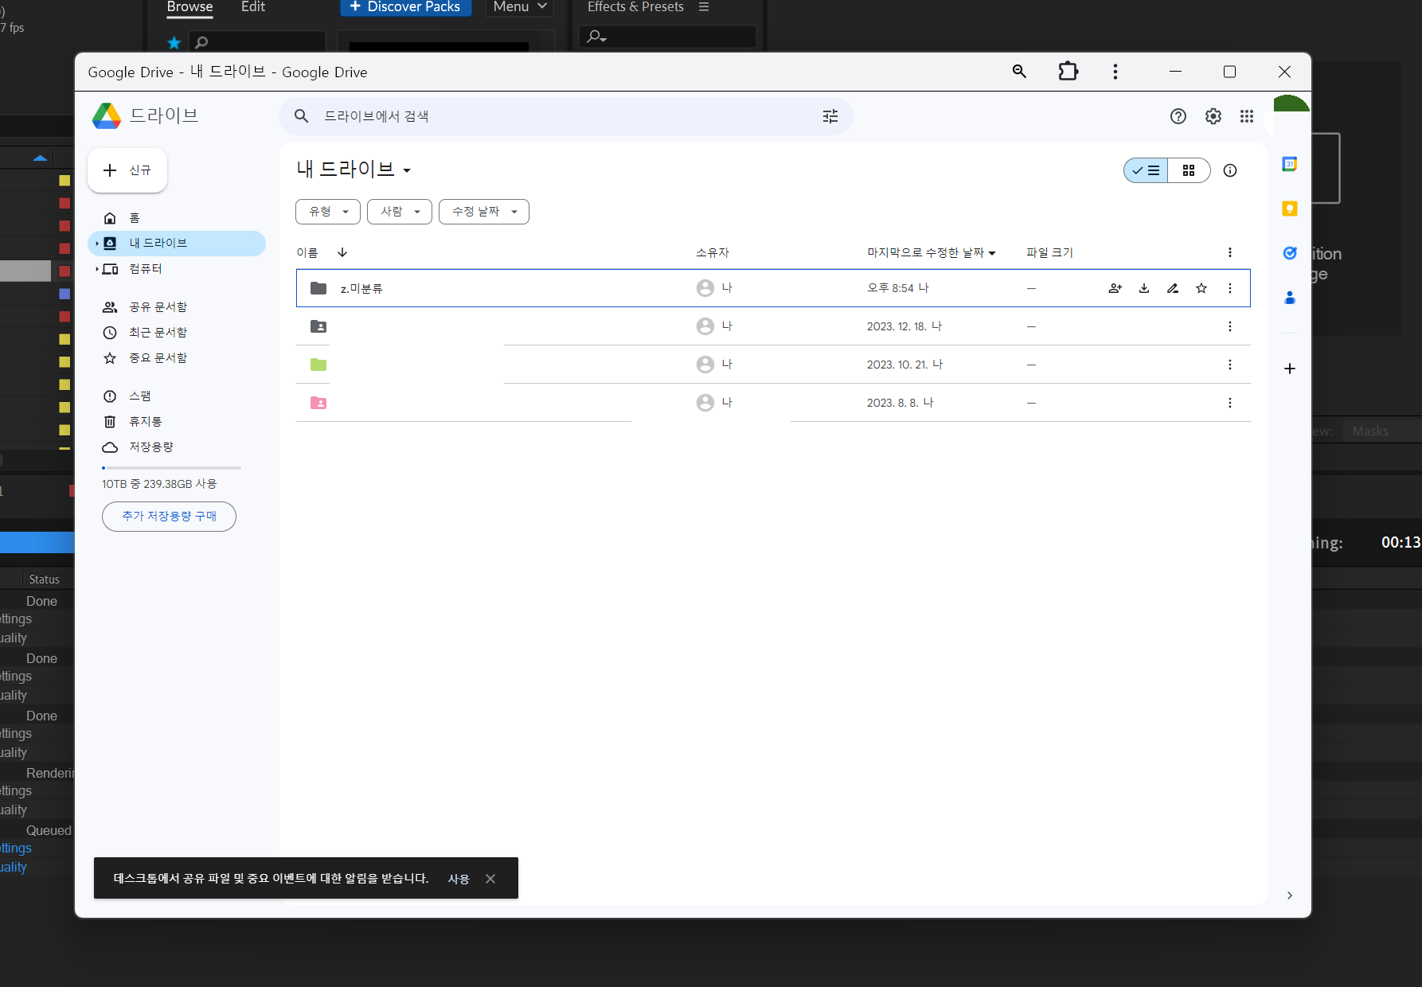Open the 유형 type filter dropdown
The height and width of the screenshot is (987, 1422).
tap(328, 212)
